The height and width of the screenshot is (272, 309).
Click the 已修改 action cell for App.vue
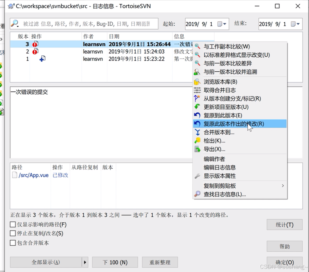pyautogui.click(x=60, y=175)
